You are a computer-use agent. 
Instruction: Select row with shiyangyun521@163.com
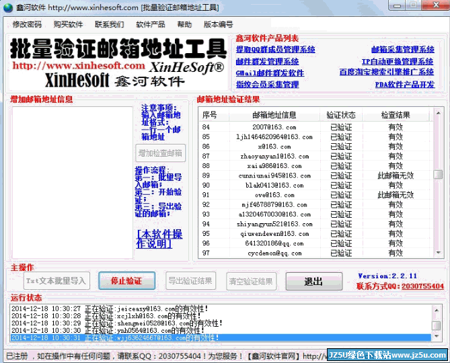click(315, 224)
